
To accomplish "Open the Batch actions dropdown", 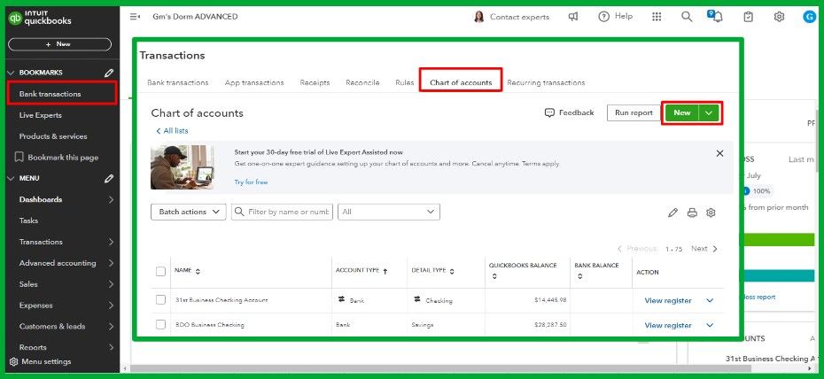I will 188,212.
